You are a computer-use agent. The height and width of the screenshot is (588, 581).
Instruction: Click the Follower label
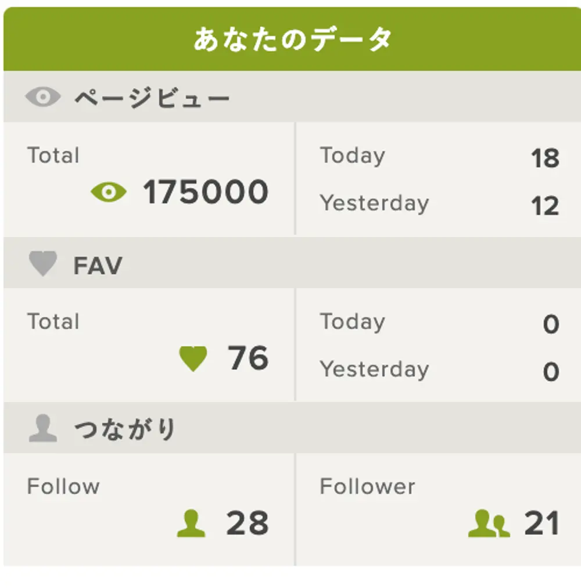pos(367,486)
